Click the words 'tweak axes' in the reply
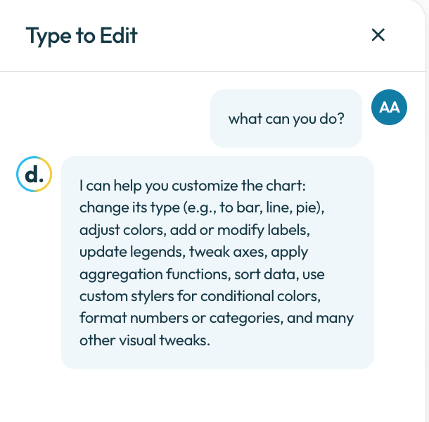Screen dimensions: 429x422 [x=228, y=252]
